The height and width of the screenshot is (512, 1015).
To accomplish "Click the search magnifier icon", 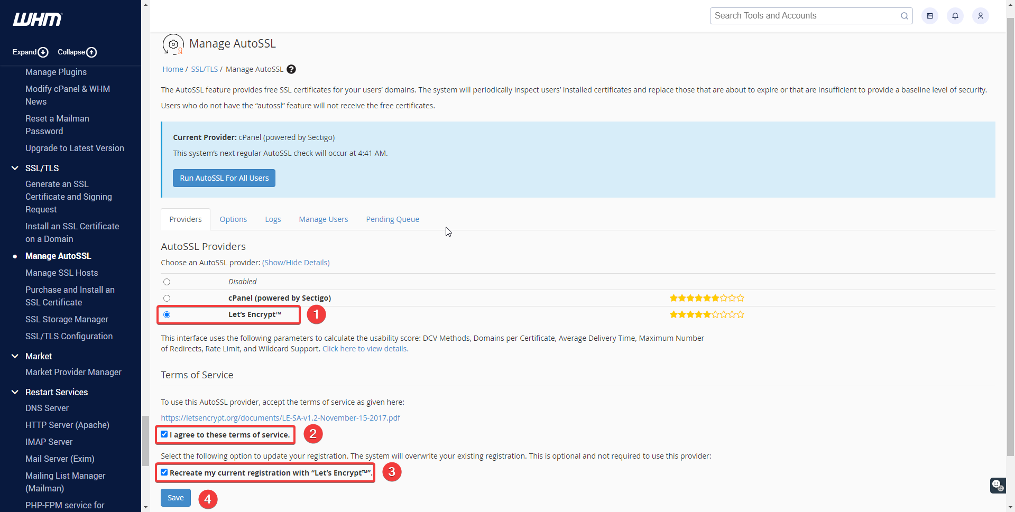I will pos(905,16).
